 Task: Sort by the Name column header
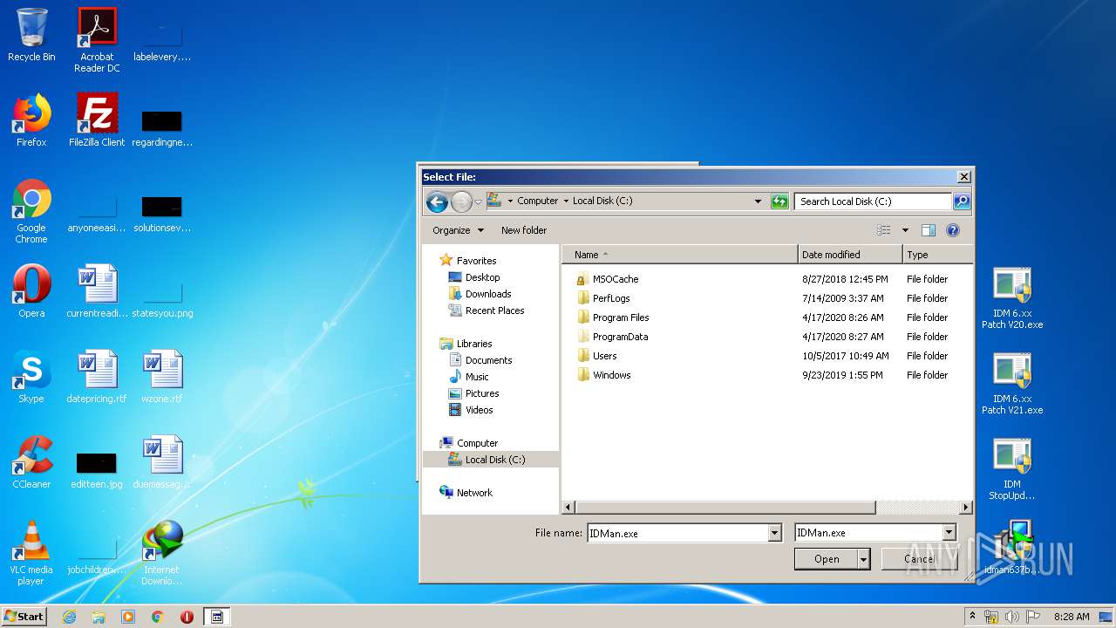click(x=679, y=255)
